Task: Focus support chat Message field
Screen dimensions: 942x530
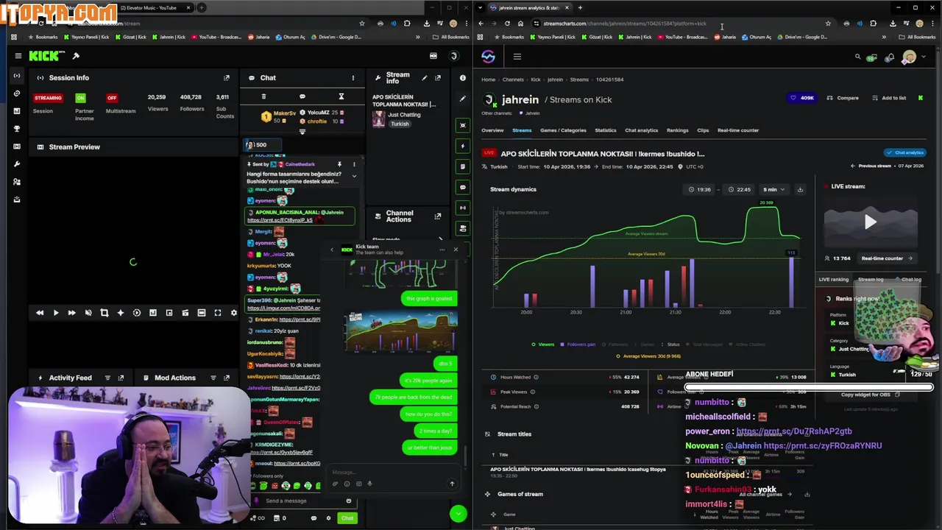Action: coord(390,473)
